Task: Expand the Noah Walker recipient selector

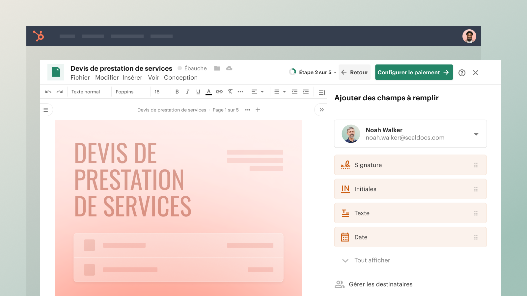Action: point(476,134)
